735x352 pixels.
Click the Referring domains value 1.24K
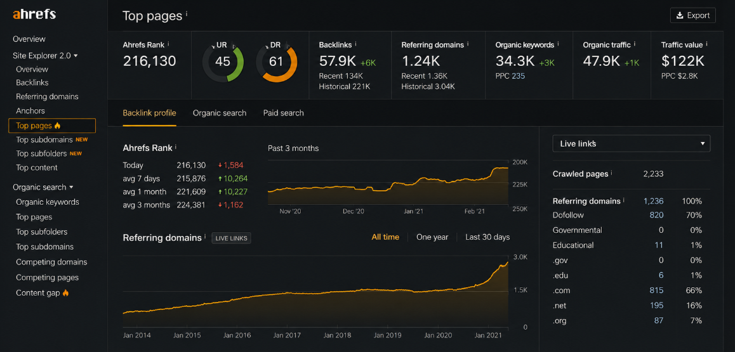421,61
